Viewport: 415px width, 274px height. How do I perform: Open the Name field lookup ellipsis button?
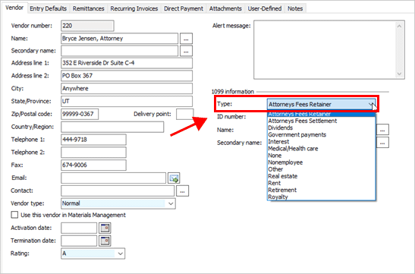click(x=186, y=39)
